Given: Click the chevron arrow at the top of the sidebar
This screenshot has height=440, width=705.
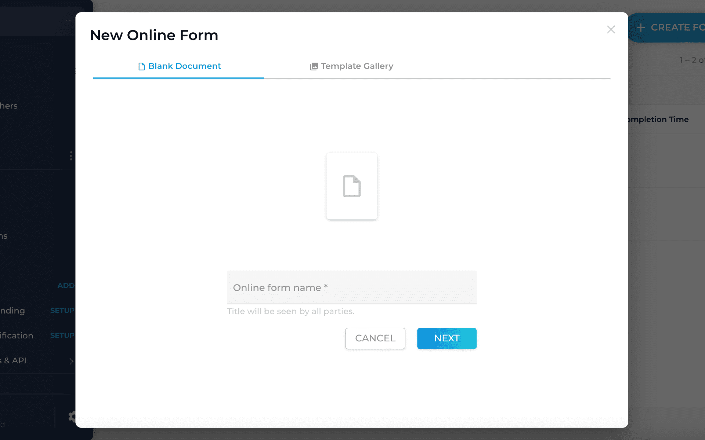Looking at the screenshot, I should coord(67,21).
